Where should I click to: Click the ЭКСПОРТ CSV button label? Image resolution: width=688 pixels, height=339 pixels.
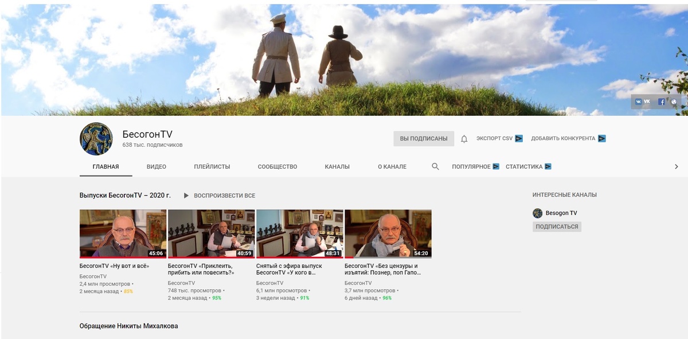pos(494,138)
